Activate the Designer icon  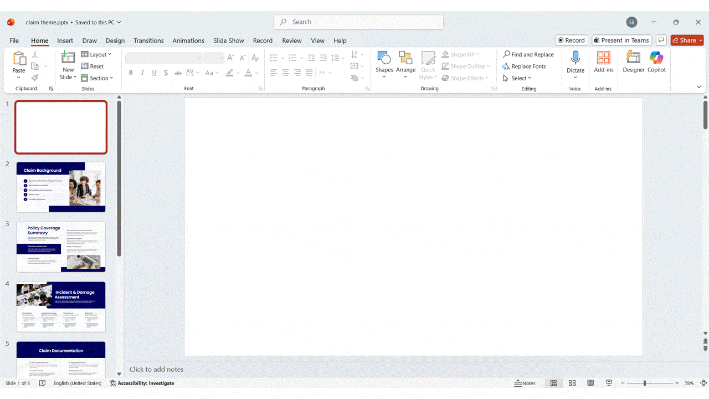tap(633, 62)
